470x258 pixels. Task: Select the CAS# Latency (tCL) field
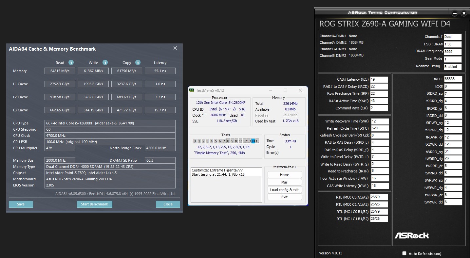(x=379, y=79)
